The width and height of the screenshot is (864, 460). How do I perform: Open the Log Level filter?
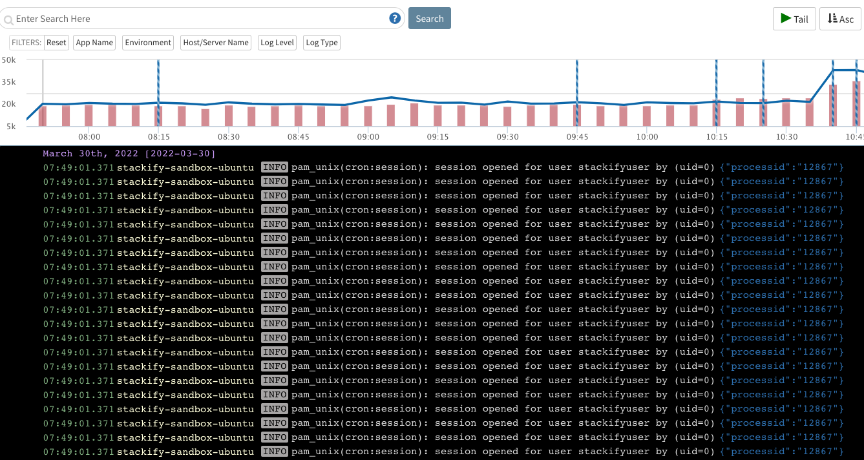pos(277,43)
